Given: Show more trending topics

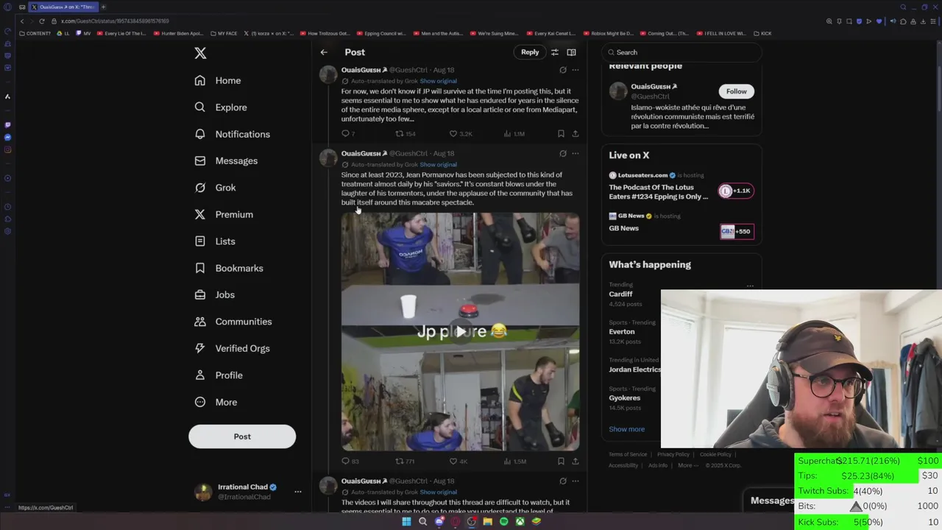Looking at the screenshot, I should pos(626,429).
